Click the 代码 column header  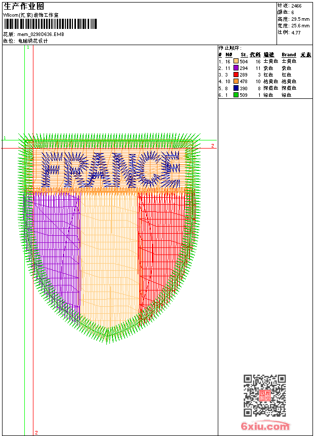click(x=255, y=55)
